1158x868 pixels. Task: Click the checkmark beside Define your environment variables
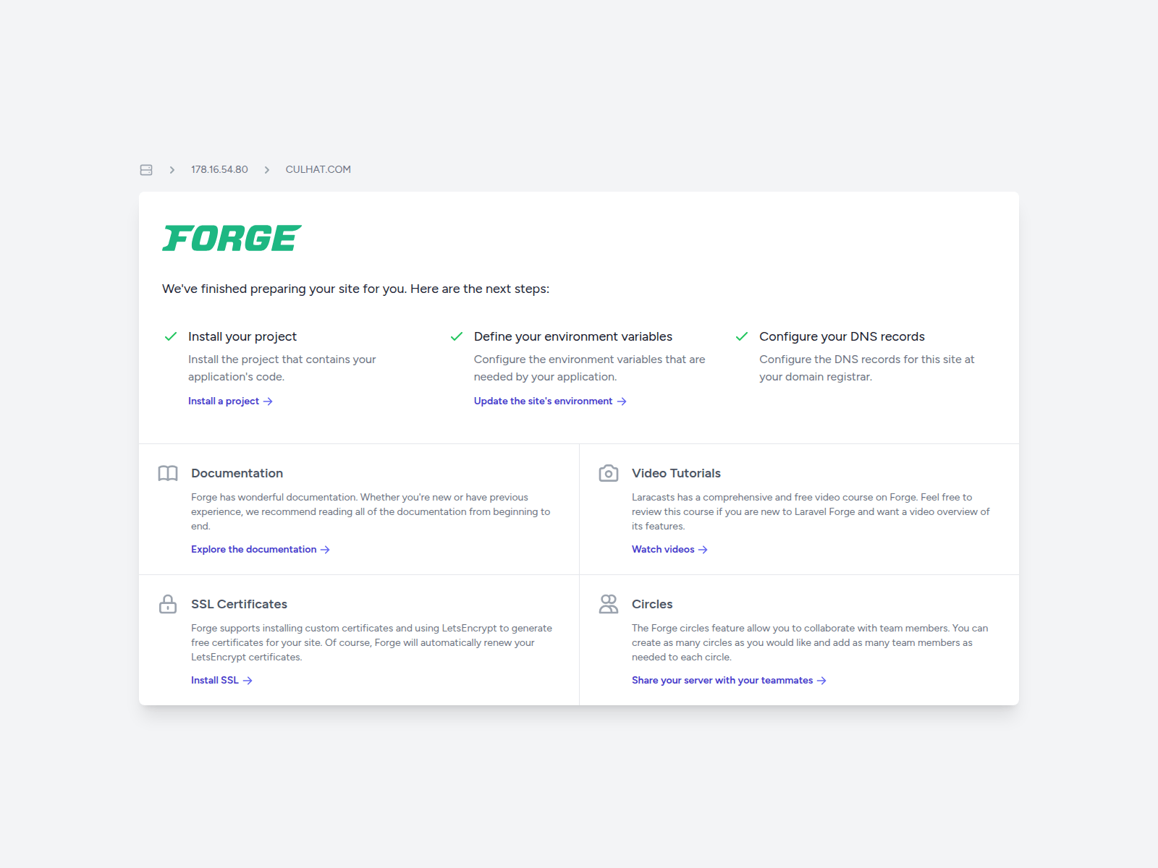[457, 336]
